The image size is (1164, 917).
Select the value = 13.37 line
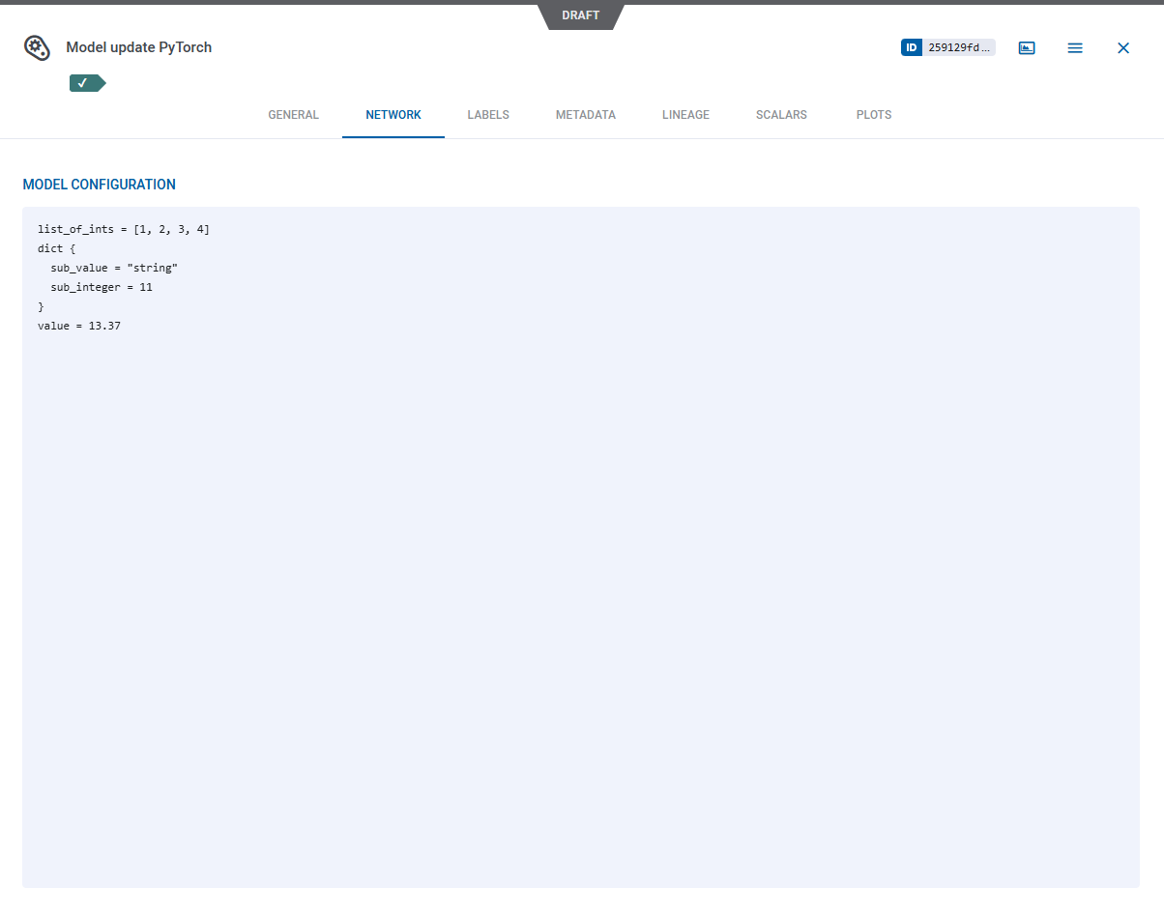(x=78, y=326)
